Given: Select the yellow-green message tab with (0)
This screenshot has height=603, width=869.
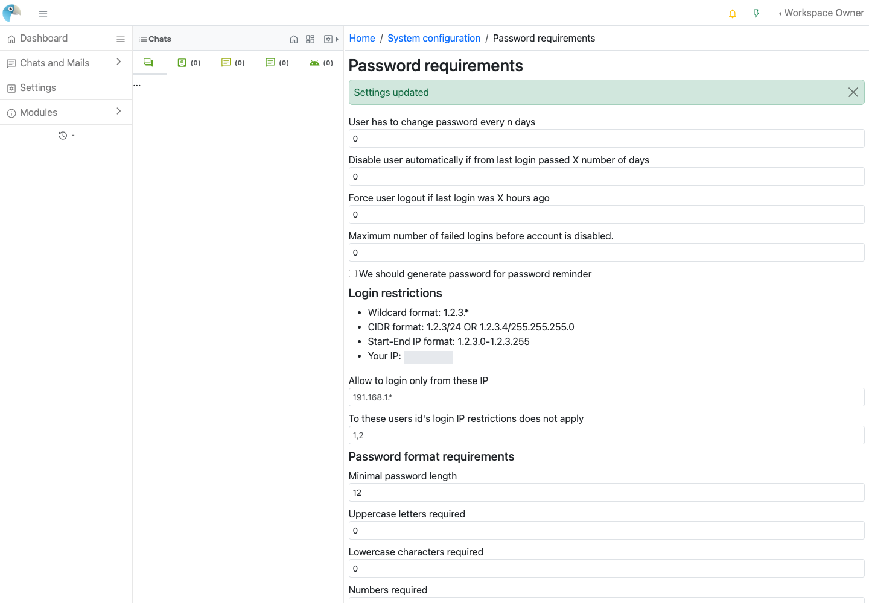Looking at the screenshot, I should 233,63.
